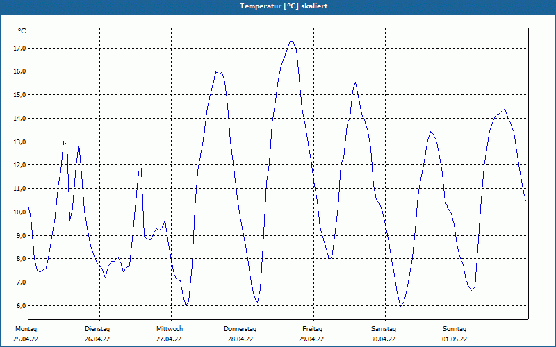
Task: Click the Sonntag day label
Action: tap(455, 329)
